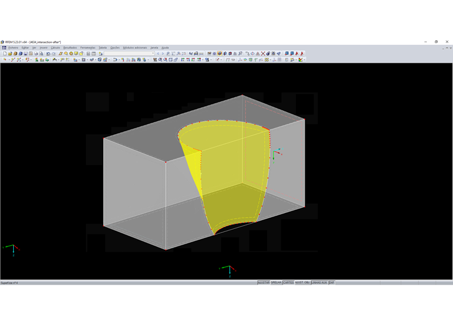Open the Ver menu
Screen dimensions: 453x325
[x=34, y=48]
